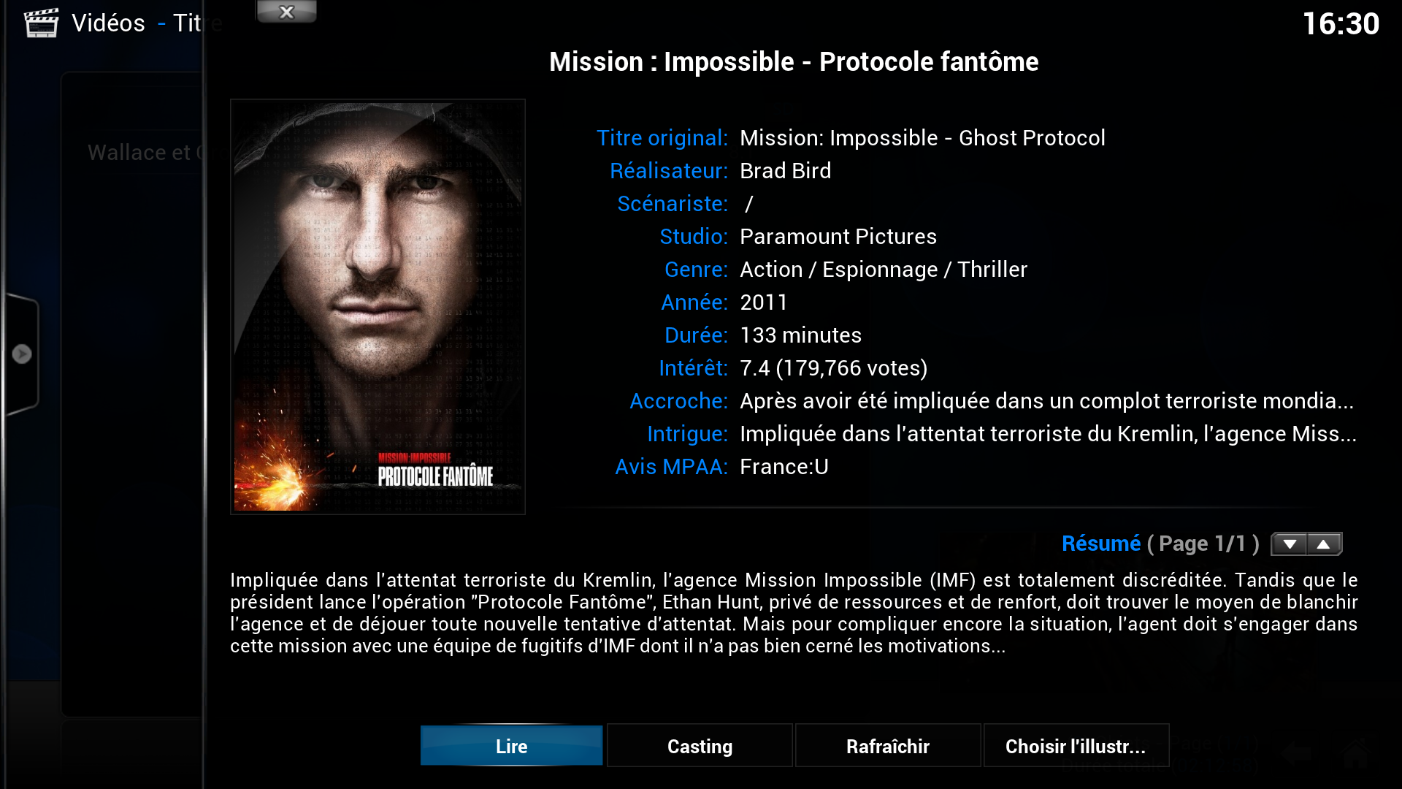The width and height of the screenshot is (1402, 789).
Task: Page up the Résumé text arrow
Action: pos(1324,544)
